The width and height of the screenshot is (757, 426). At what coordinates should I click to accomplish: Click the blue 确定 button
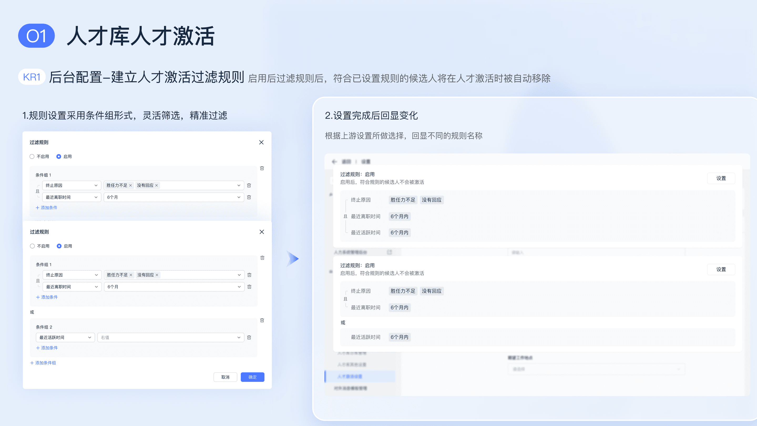coord(252,377)
